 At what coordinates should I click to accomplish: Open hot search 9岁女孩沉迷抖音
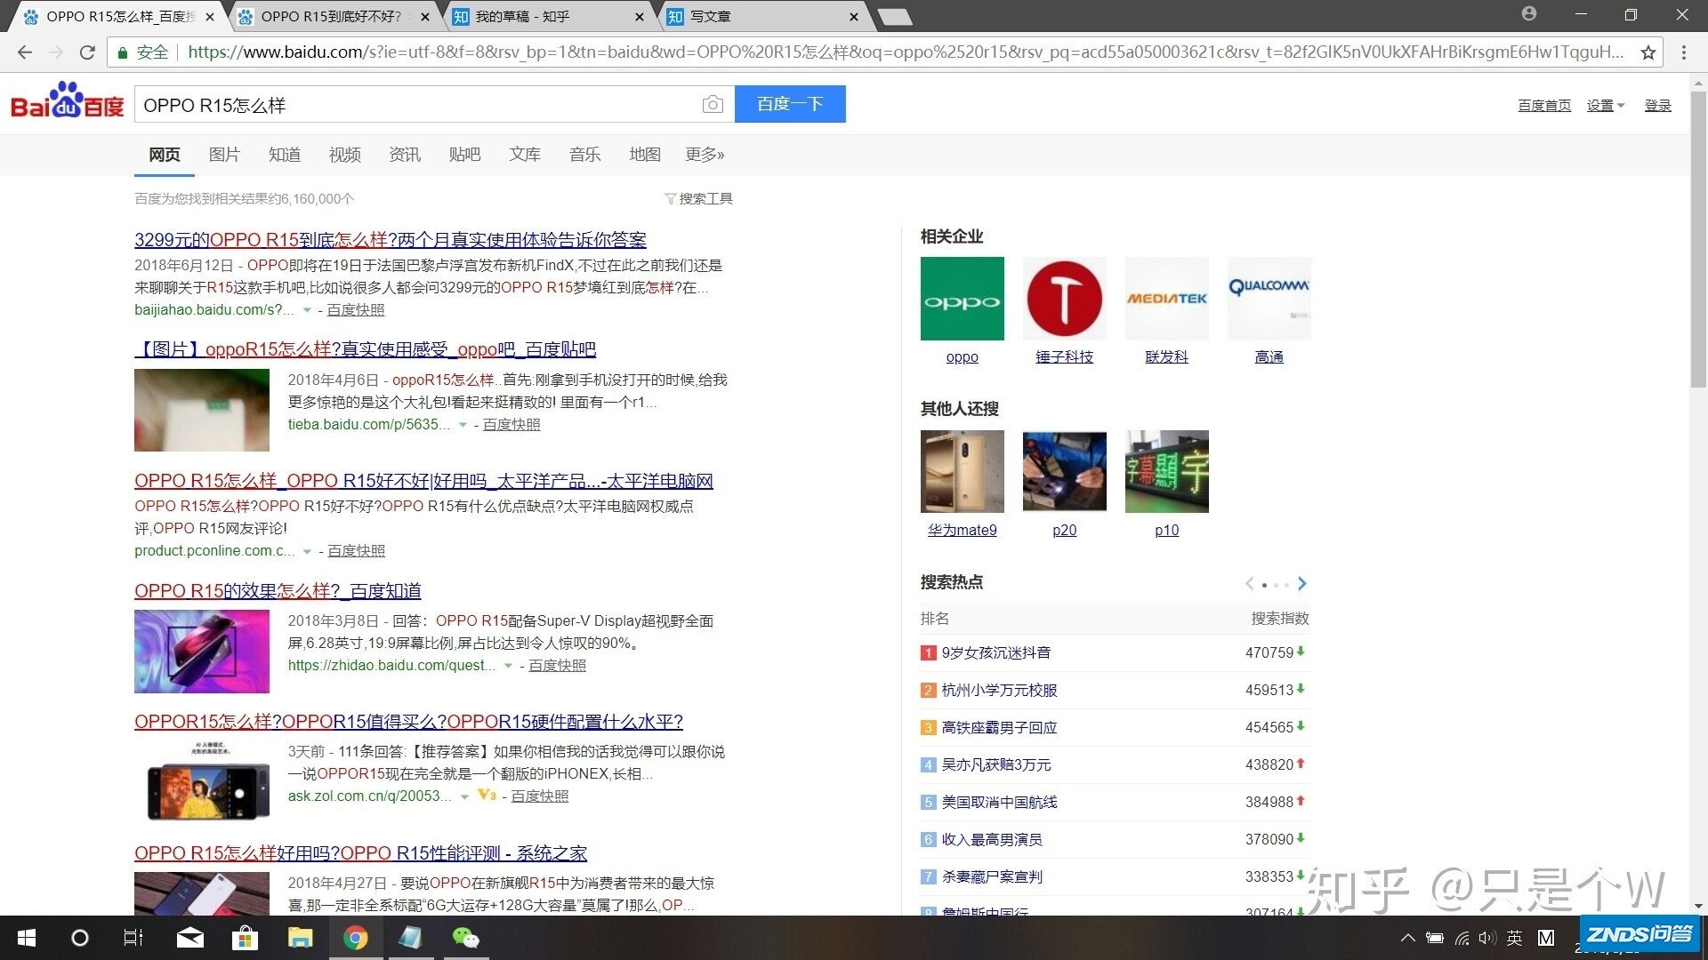pyautogui.click(x=995, y=652)
